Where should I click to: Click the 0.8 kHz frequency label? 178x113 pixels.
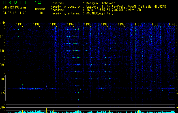[2, 79]
